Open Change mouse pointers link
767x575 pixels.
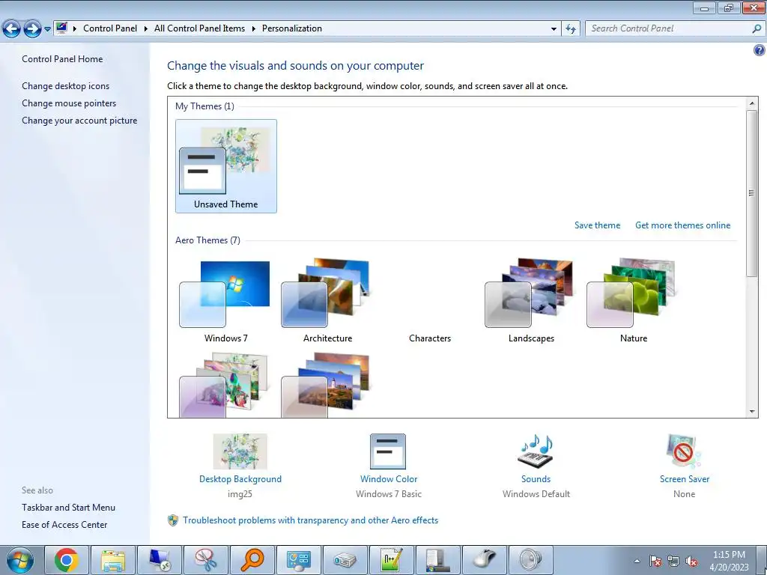(x=69, y=103)
